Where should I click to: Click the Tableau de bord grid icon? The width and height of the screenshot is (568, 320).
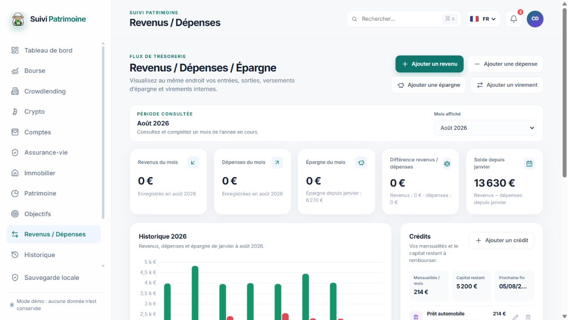click(15, 50)
